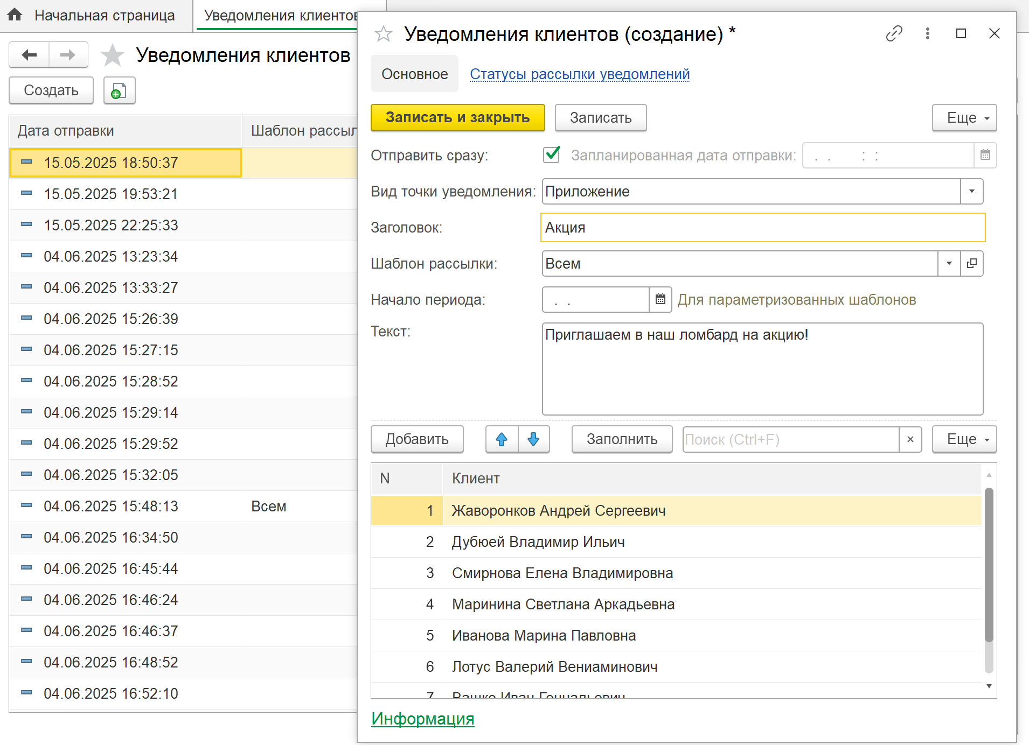
Task: Click the Создать button in the list
Action: pyautogui.click(x=51, y=90)
